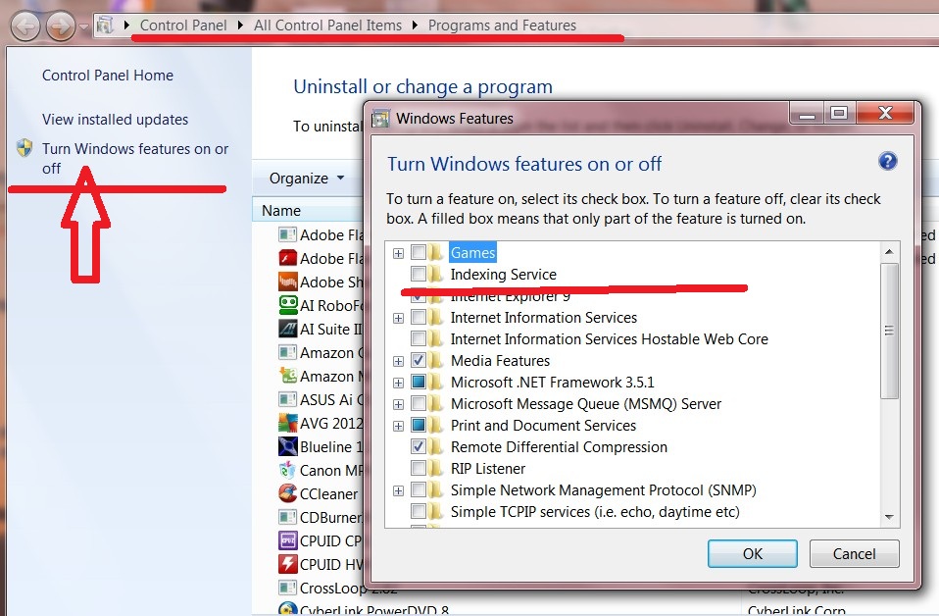Select the ASUS Ai program icon
The width and height of the screenshot is (939, 616).
pyautogui.click(x=288, y=399)
